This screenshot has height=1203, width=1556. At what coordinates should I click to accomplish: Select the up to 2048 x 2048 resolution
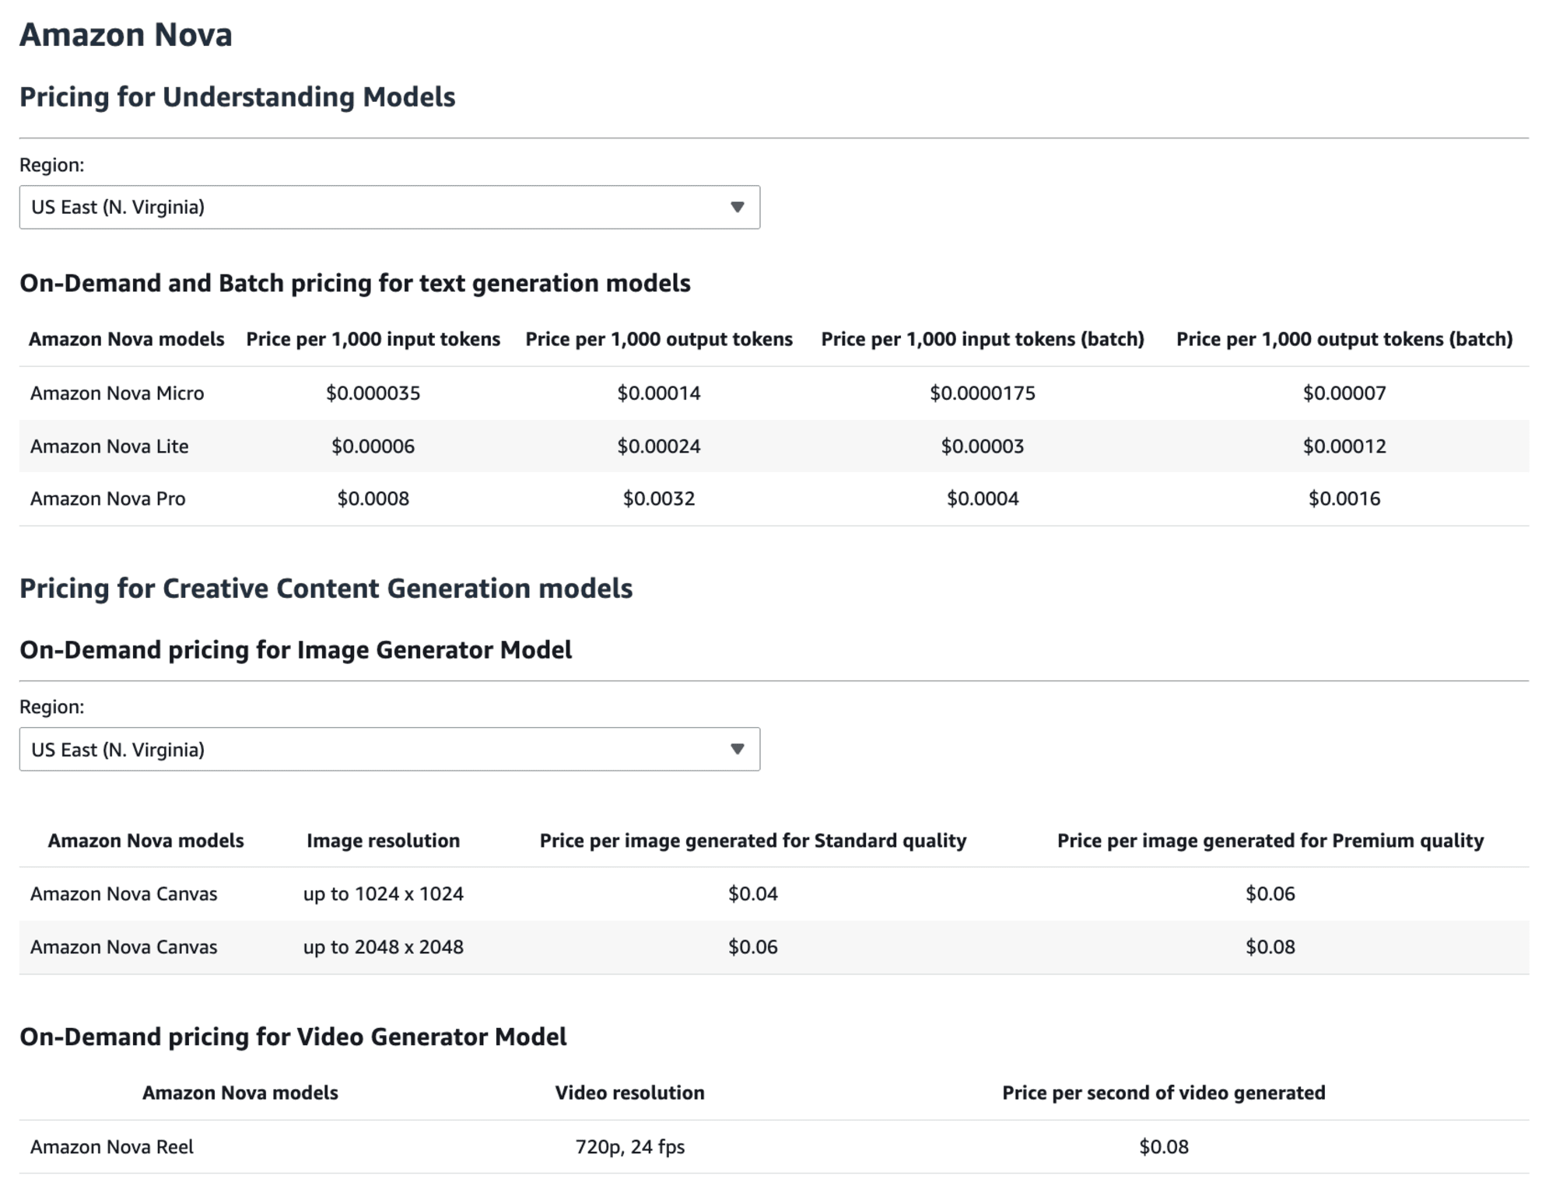[383, 946]
